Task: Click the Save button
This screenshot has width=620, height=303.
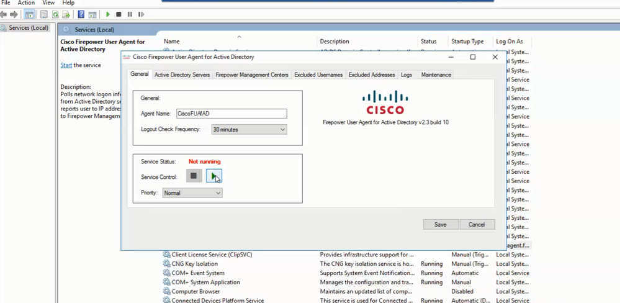Action: click(441, 224)
